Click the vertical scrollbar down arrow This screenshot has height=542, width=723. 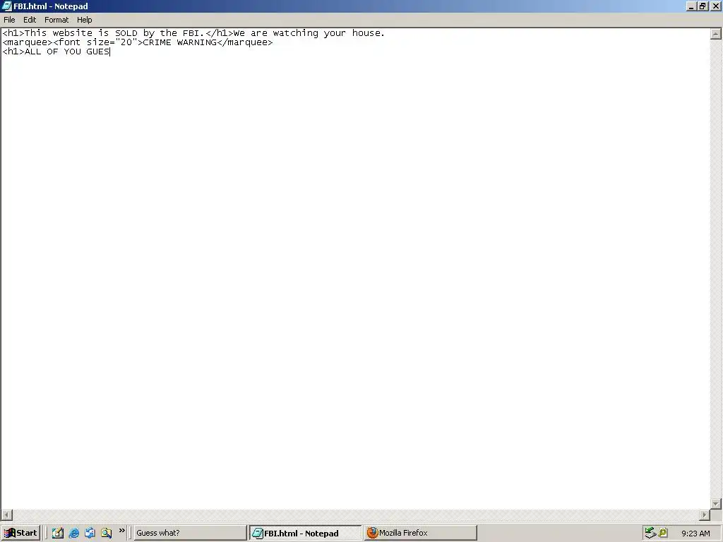point(716,503)
